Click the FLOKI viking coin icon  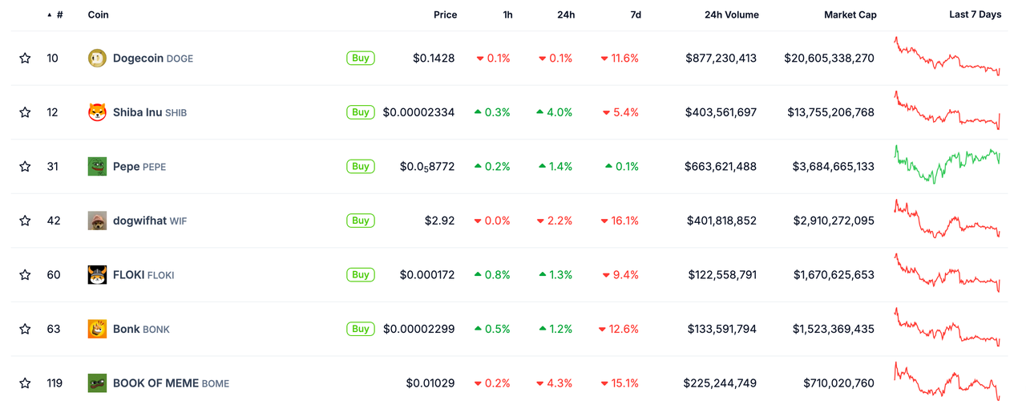pos(97,274)
